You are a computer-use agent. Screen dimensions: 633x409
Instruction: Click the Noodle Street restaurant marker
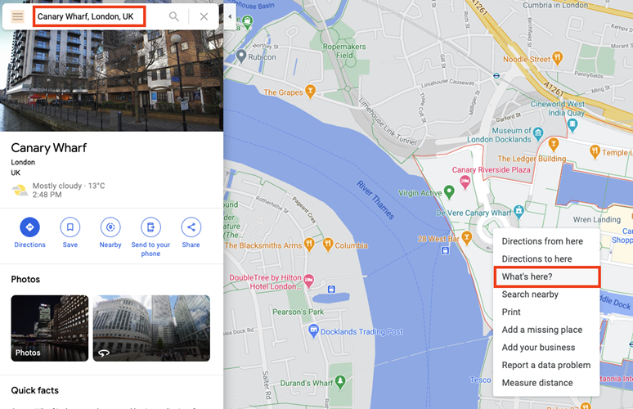tap(557, 58)
